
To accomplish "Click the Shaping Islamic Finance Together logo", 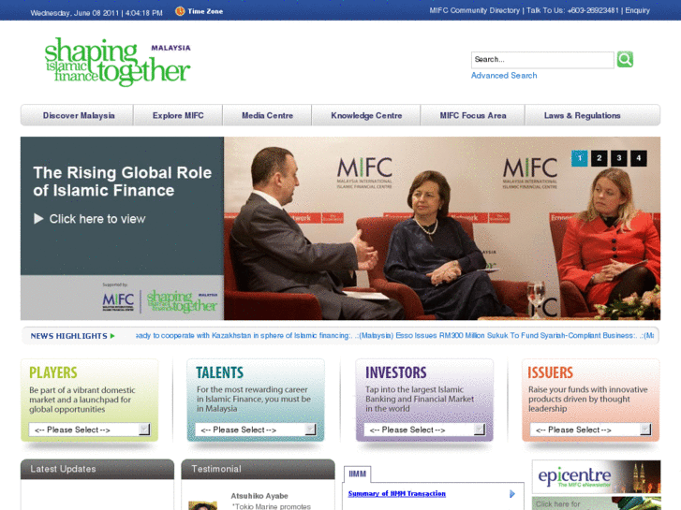I will pyautogui.click(x=117, y=61).
